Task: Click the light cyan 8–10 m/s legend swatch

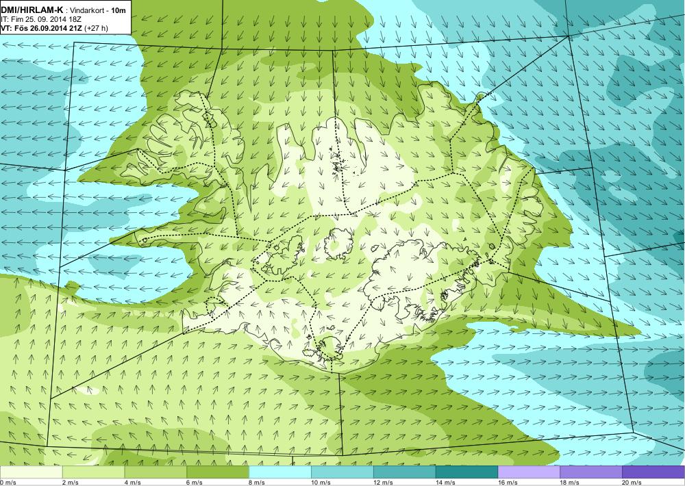Action: [280, 472]
